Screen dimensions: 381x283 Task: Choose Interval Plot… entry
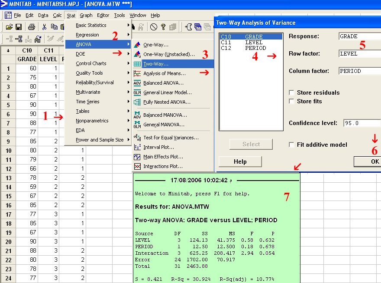click(x=158, y=147)
